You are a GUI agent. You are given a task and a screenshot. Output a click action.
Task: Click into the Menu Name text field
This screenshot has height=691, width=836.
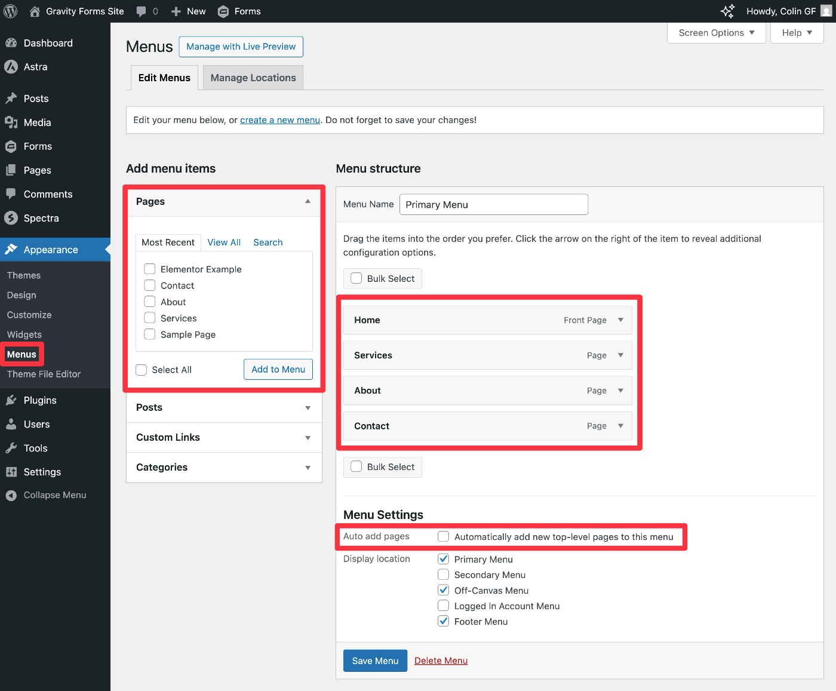pos(493,204)
